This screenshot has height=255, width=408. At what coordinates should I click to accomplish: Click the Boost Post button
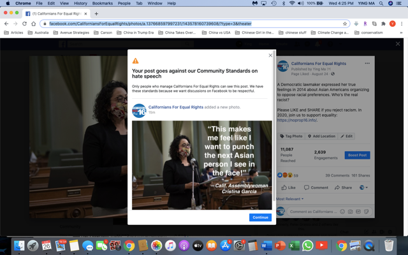[x=357, y=155]
